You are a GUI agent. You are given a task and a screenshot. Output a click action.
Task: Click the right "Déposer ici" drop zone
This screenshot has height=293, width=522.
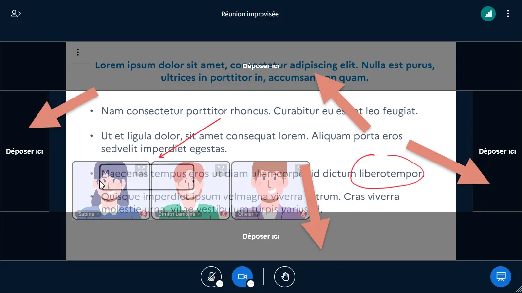point(497,151)
